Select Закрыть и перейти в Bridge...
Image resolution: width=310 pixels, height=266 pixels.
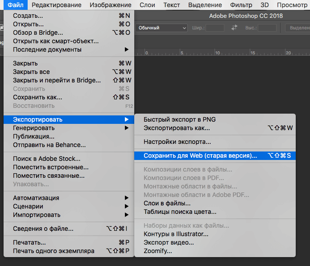(x=69, y=80)
